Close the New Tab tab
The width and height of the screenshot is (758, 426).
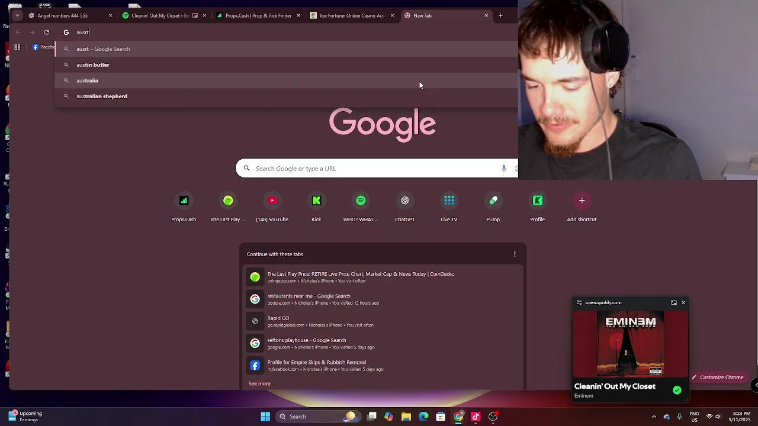click(x=486, y=15)
